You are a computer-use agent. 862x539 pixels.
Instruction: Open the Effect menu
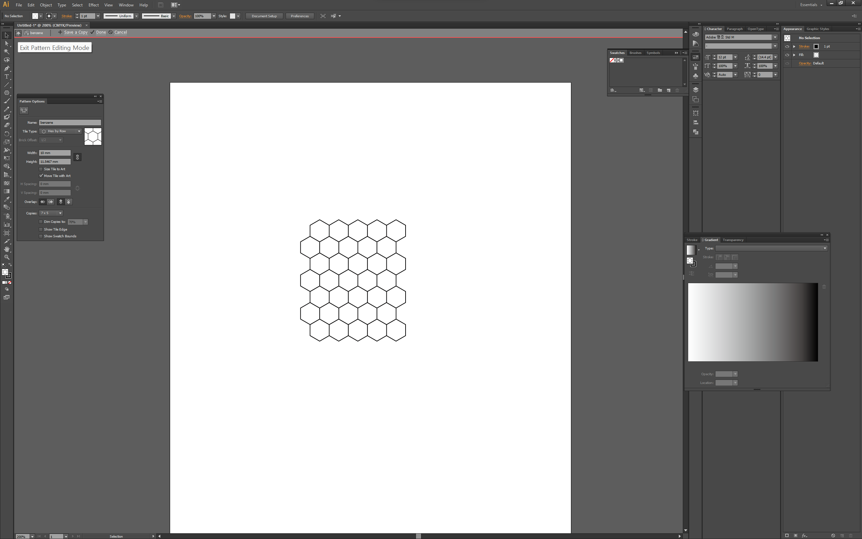click(x=93, y=5)
